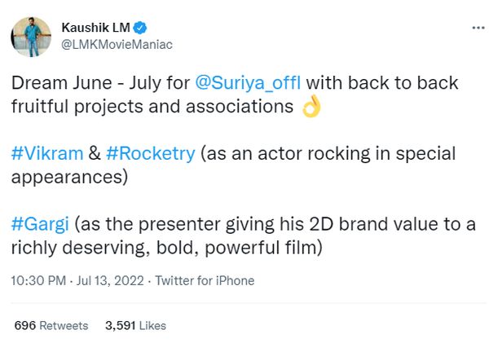Click the blue verified badge

(x=132, y=27)
